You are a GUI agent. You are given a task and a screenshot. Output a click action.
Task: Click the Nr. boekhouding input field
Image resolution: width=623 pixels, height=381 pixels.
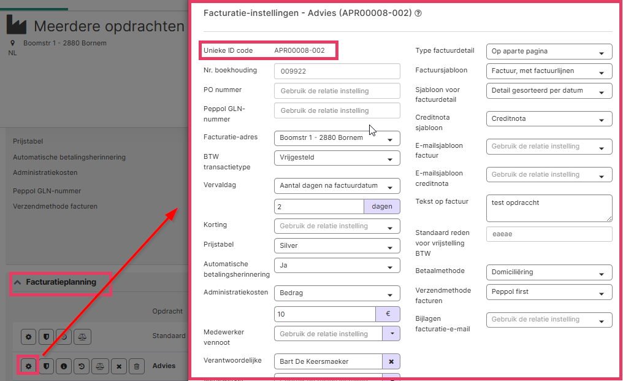(337, 71)
